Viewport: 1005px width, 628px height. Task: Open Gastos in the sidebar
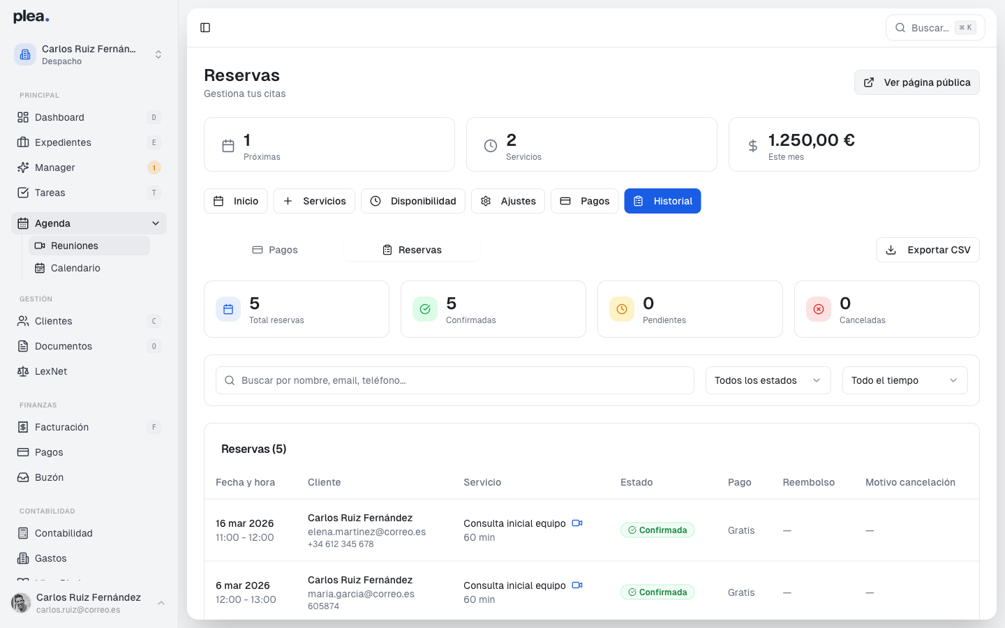(89, 558)
